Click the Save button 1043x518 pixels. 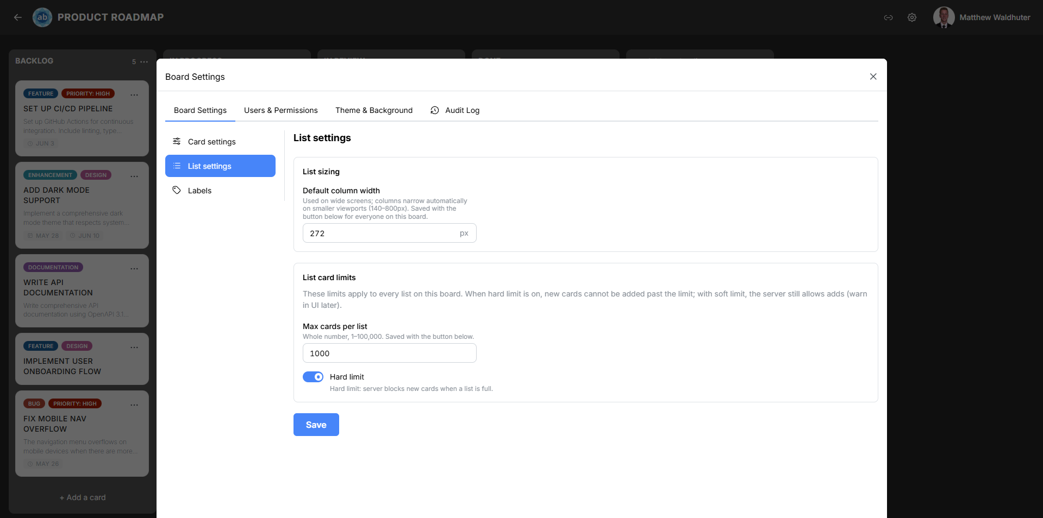(316, 425)
